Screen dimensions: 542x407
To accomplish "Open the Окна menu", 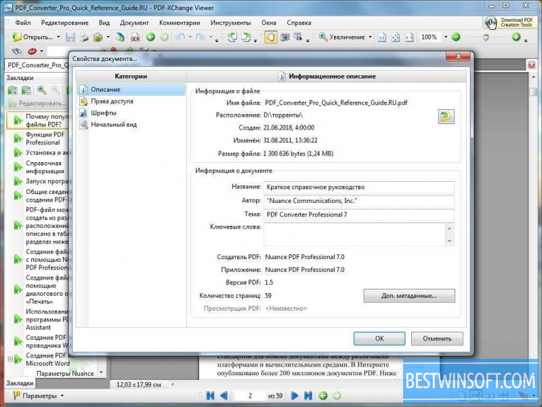I will (x=268, y=23).
